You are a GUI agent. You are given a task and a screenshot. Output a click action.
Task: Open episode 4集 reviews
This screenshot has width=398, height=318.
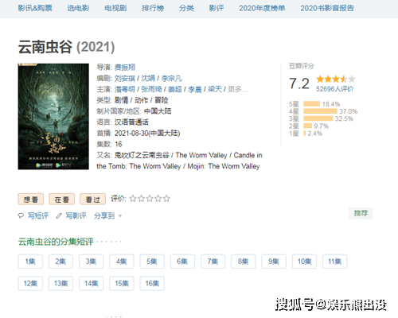[x=122, y=262]
